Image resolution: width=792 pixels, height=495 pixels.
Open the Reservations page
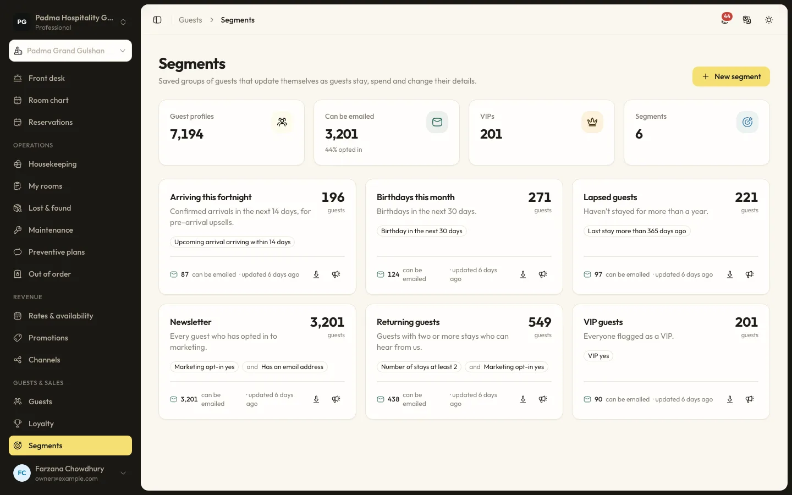click(70, 122)
